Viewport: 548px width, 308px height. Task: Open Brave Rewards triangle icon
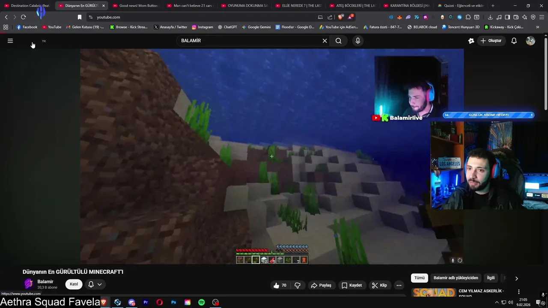351,17
